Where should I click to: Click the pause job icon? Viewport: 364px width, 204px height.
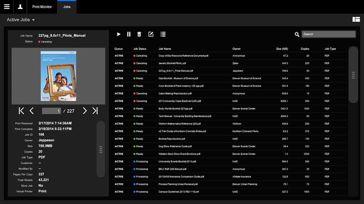[129, 34]
